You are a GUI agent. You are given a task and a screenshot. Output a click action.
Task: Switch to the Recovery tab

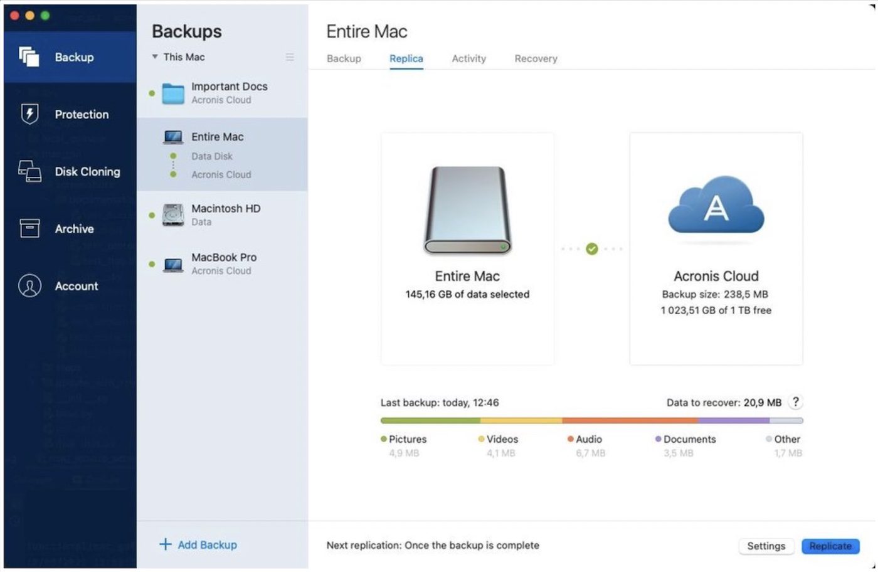[536, 58]
